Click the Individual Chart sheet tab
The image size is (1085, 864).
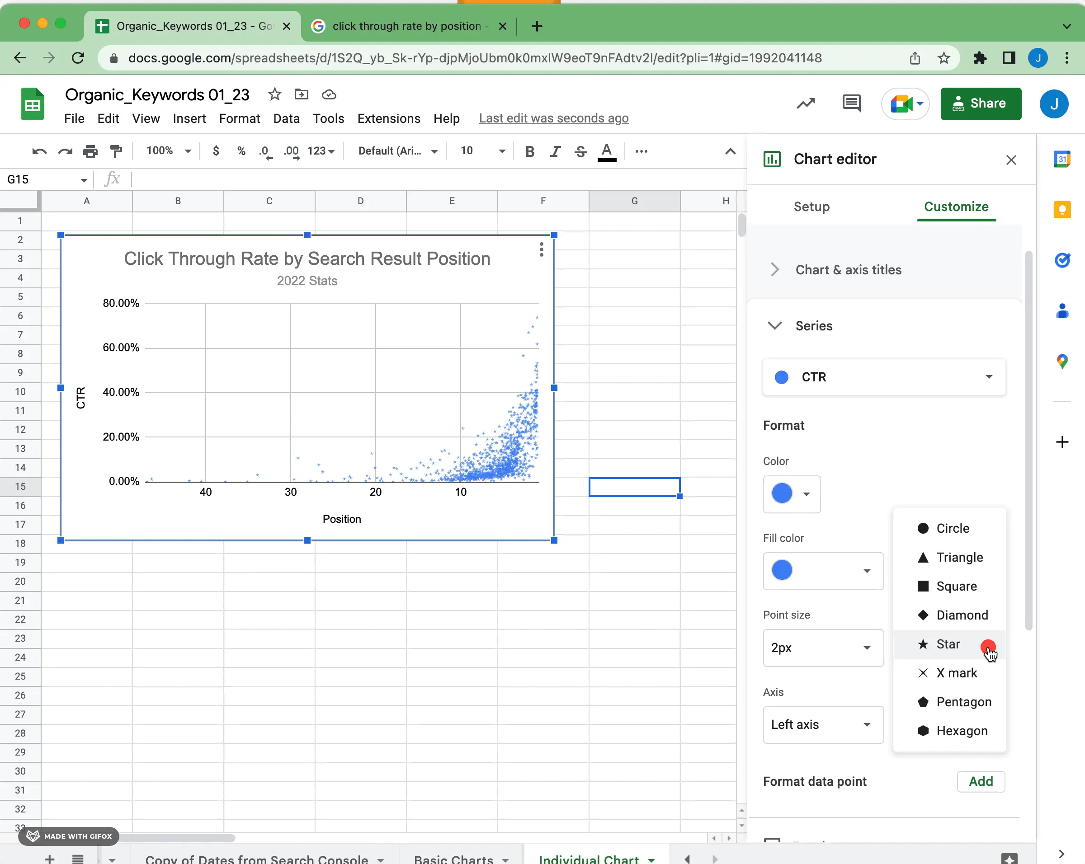click(588, 857)
